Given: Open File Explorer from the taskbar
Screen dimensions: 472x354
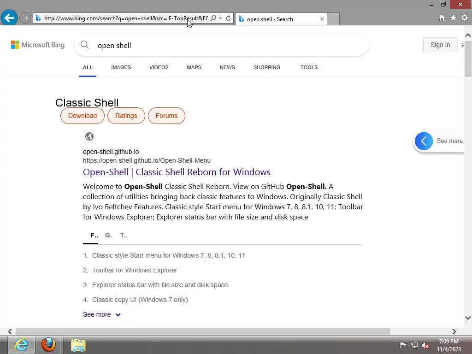Looking at the screenshot, I should tap(78, 345).
